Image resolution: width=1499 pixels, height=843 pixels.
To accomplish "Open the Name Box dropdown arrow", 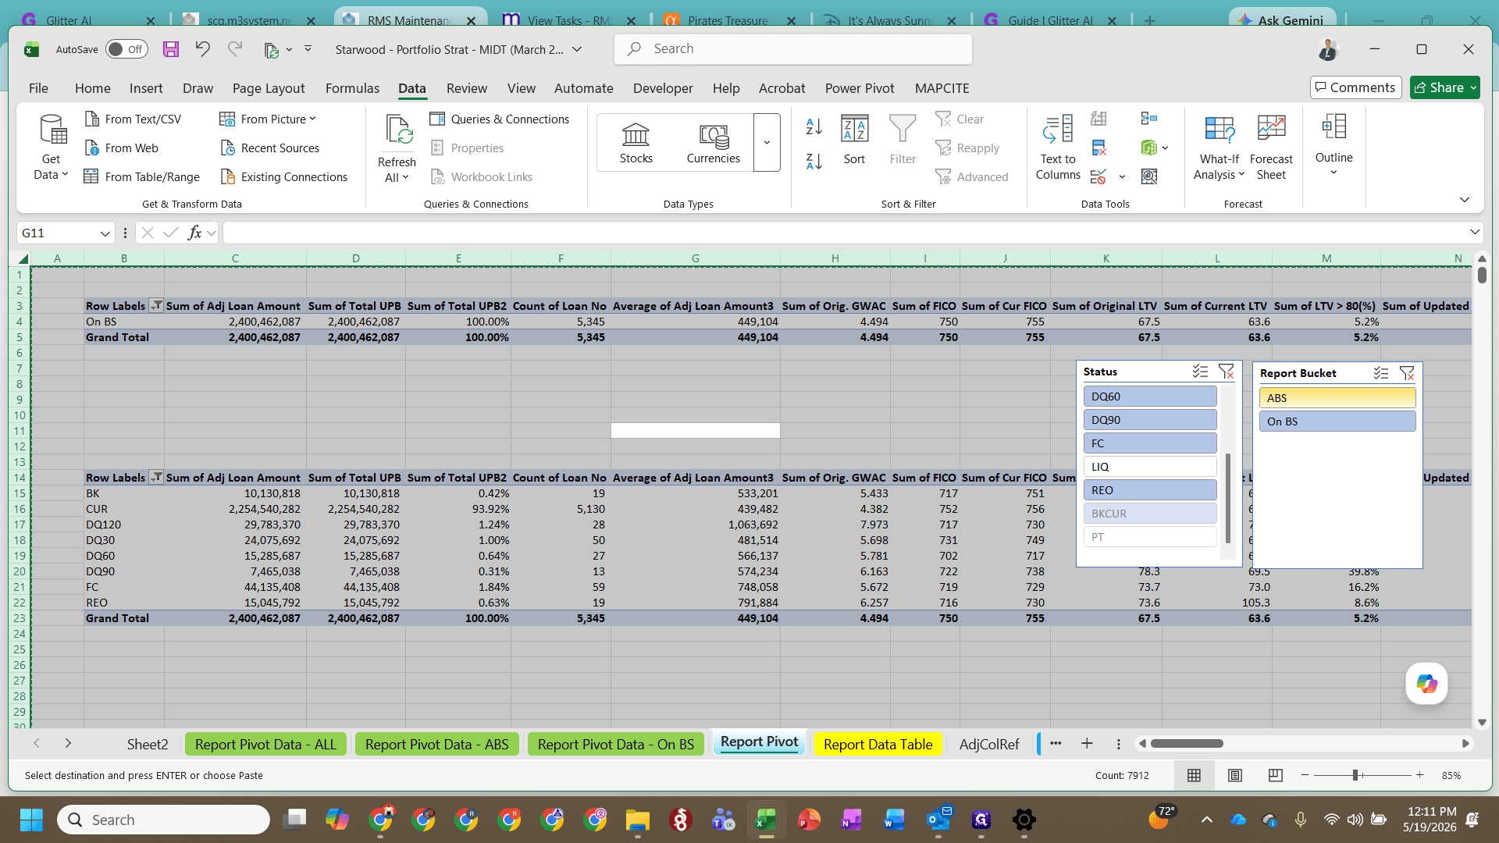I will (105, 233).
